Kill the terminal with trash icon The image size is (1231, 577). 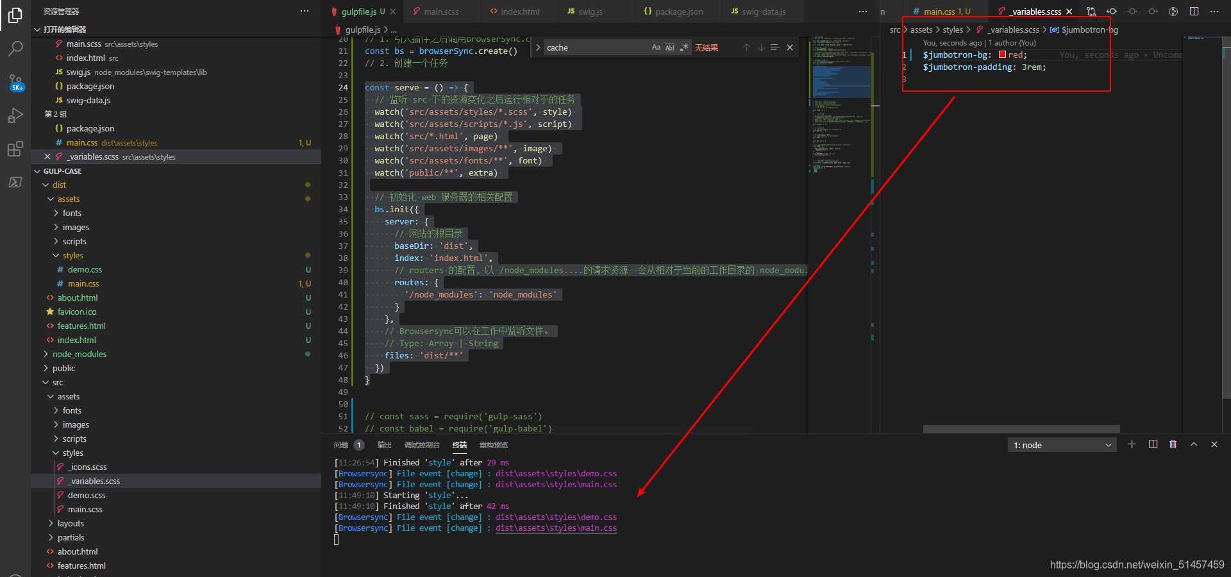[x=1173, y=444]
